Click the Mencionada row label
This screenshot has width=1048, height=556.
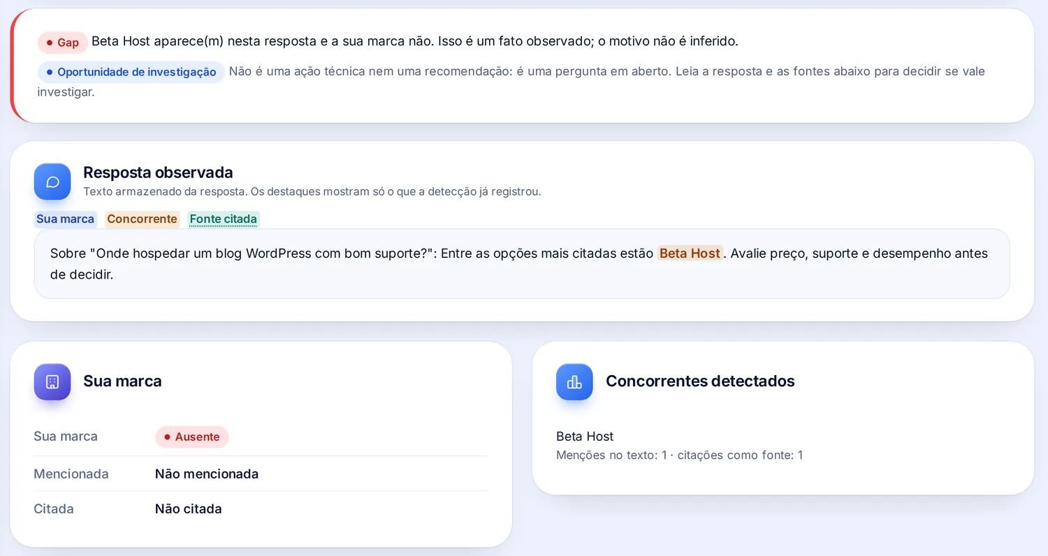tap(71, 474)
